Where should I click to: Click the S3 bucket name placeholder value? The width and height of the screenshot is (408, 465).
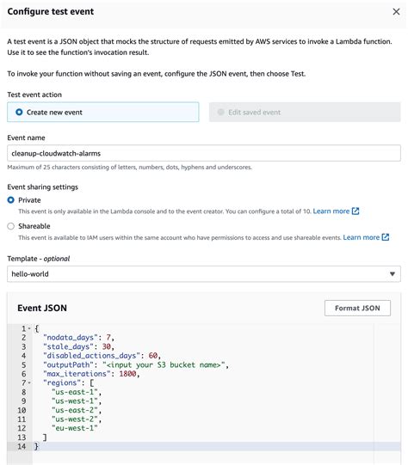pyautogui.click(x=164, y=364)
